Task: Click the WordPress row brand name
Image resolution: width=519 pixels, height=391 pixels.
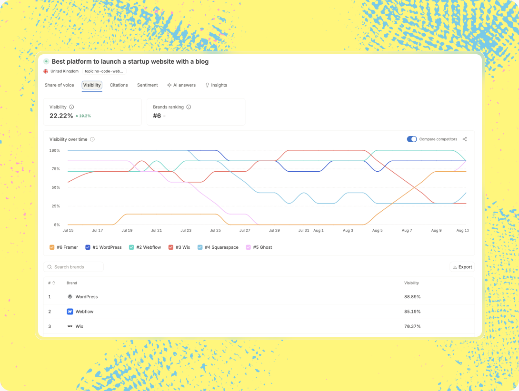Action: click(87, 297)
